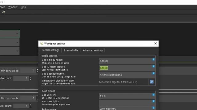Increase the upper Min bonus rolls value
Viewport: 197px width, 110px height.
click(37, 70)
